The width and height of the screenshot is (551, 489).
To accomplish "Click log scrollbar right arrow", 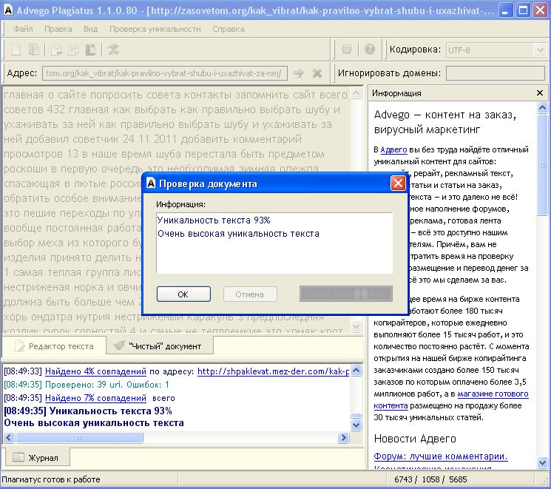I will [343, 438].
